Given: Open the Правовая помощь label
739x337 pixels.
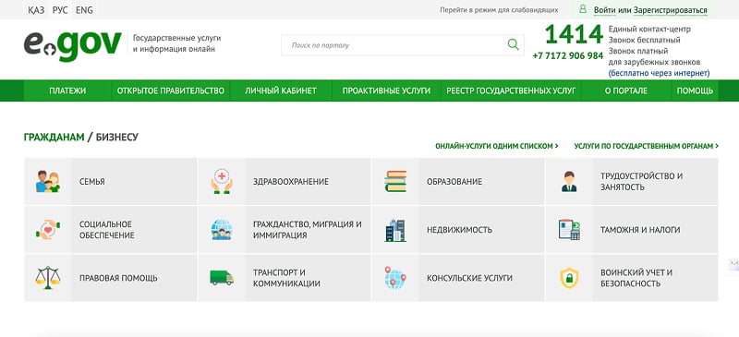Looking at the screenshot, I should pyautogui.click(x=118, y=278).
